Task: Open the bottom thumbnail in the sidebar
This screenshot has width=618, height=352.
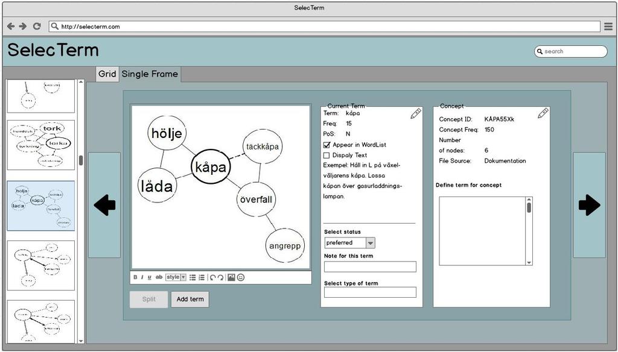Action: [41, 322]
